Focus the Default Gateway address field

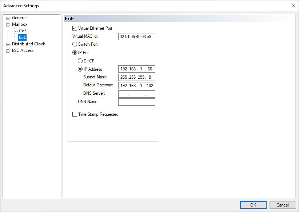137,86
